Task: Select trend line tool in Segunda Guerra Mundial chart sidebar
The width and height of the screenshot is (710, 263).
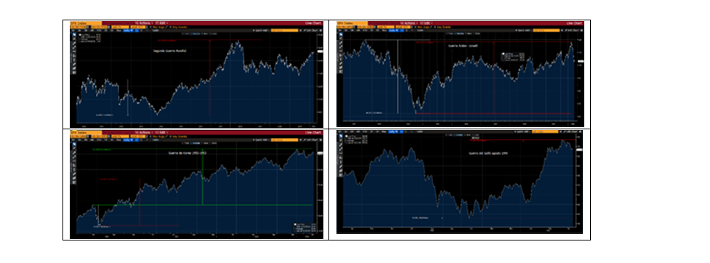Action: click(x=74, y=44)
